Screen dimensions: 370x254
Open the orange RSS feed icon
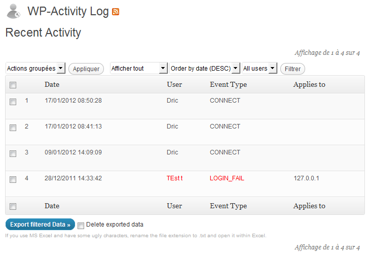click(116, 12)
